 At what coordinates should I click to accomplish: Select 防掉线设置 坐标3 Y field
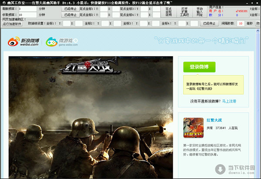pos(144,23)
